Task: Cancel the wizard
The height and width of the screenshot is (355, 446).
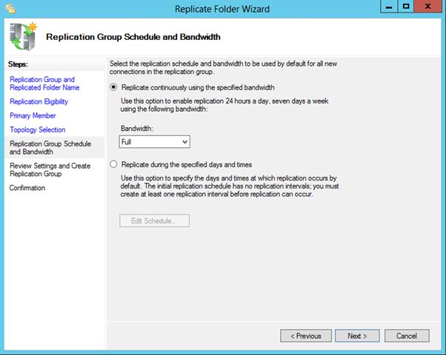Action: [407, 336]
